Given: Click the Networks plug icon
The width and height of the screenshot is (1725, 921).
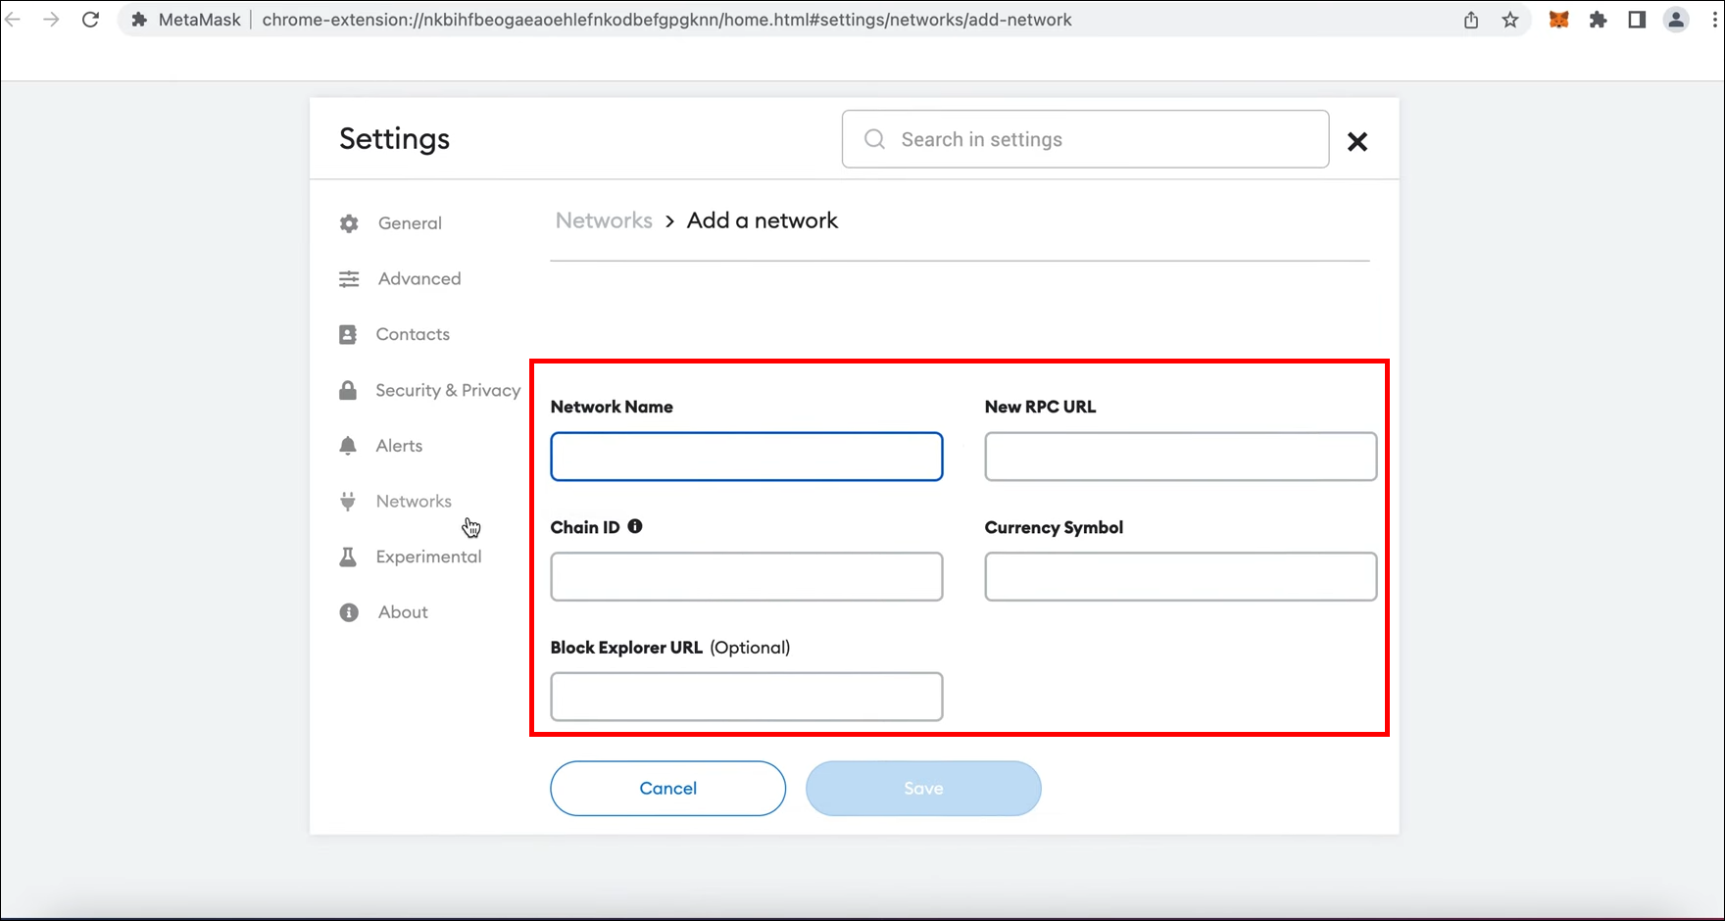Looking at the screenshot, I should click(348, 502).
